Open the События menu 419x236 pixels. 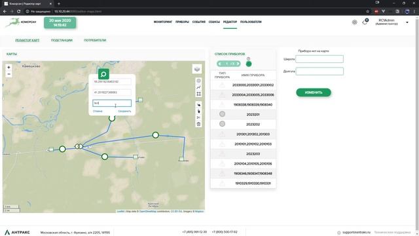click(x=199, y=22)
